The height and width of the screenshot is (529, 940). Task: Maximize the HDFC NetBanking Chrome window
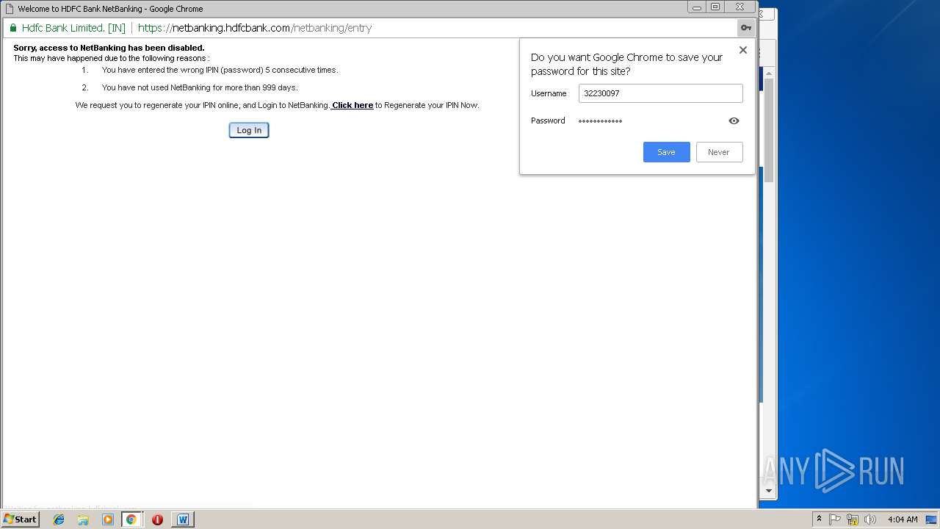coord(715,7)
